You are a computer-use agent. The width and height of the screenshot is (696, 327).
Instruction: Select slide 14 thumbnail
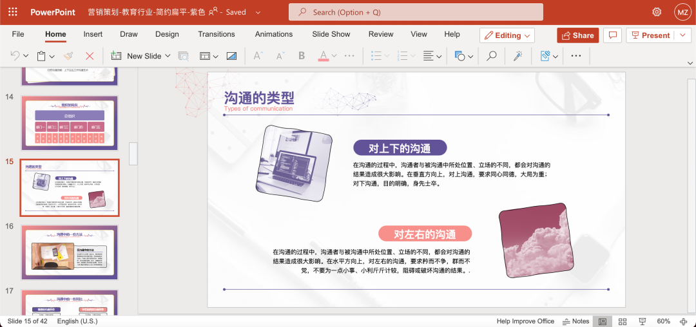70,123
